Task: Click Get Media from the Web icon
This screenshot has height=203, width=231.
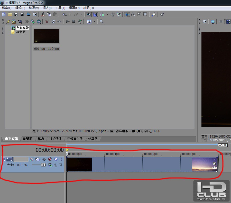Action: [x=39, y=22]
